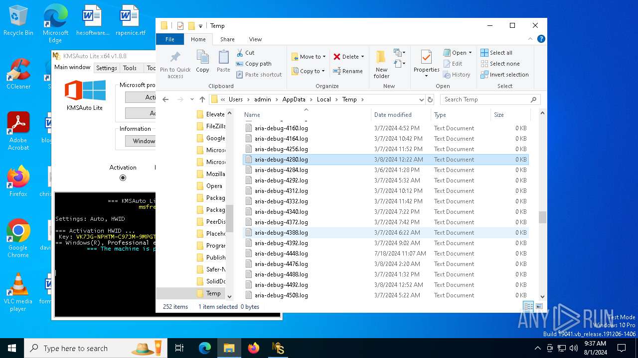Open the Recycle Bin desktop icon
The width and height of the screenshot is (638, 358).
tap(18, 21)
